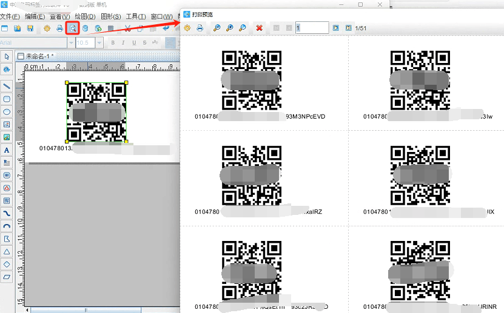Viewport: 504px width, 313px height.
Task: Go to previous page in preview
Action: 289,28
